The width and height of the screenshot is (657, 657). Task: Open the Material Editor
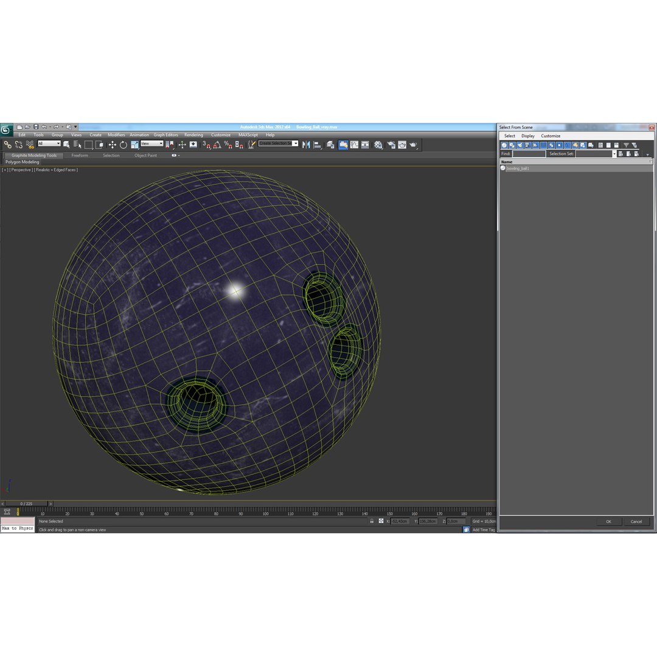click(378, 145)
